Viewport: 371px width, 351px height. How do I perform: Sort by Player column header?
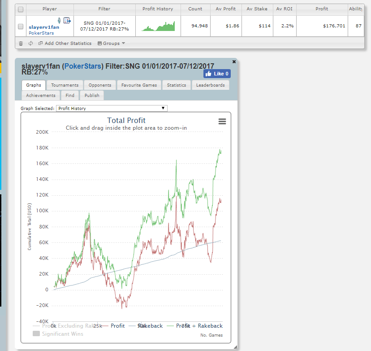click(50, 9)
